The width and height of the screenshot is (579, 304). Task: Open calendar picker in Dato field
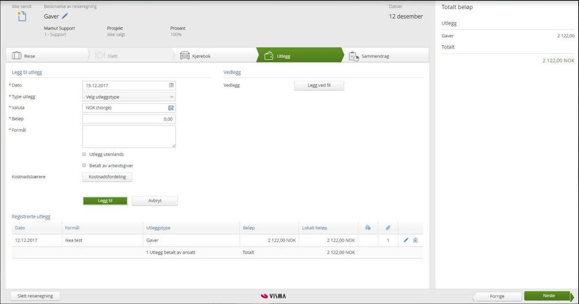(x=171, y=85)
